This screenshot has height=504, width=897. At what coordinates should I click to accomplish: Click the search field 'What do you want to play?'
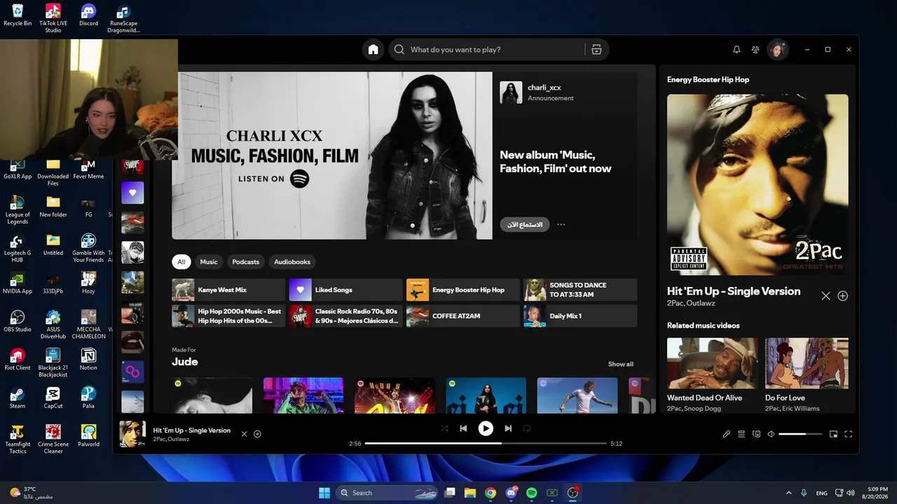pyautogui.click(x=486, y=50)
